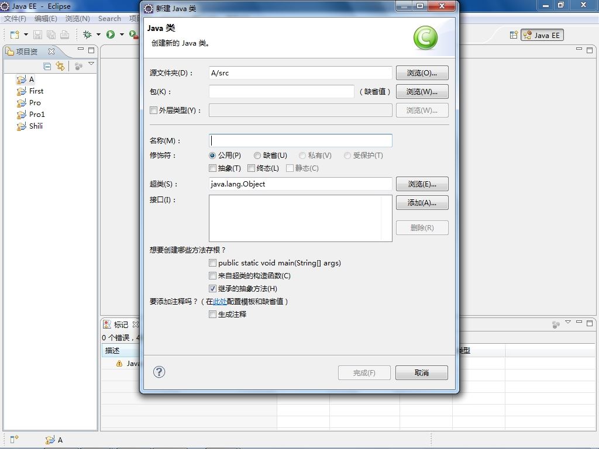Maximize the editor area panel

click(590, 50)
